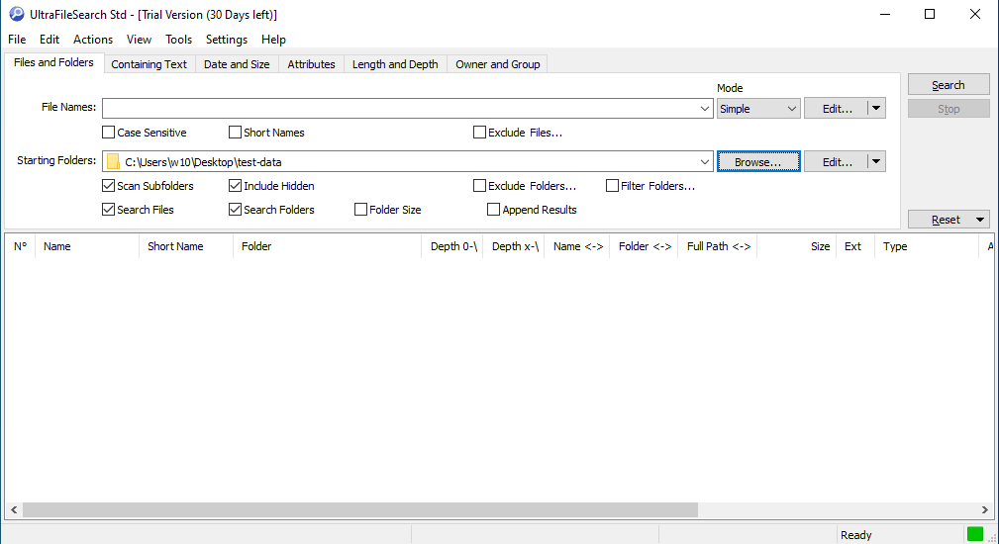Screen dimensions: 999x544
Task: Select the Files and Folders tab
Action: tap(53, 62)
